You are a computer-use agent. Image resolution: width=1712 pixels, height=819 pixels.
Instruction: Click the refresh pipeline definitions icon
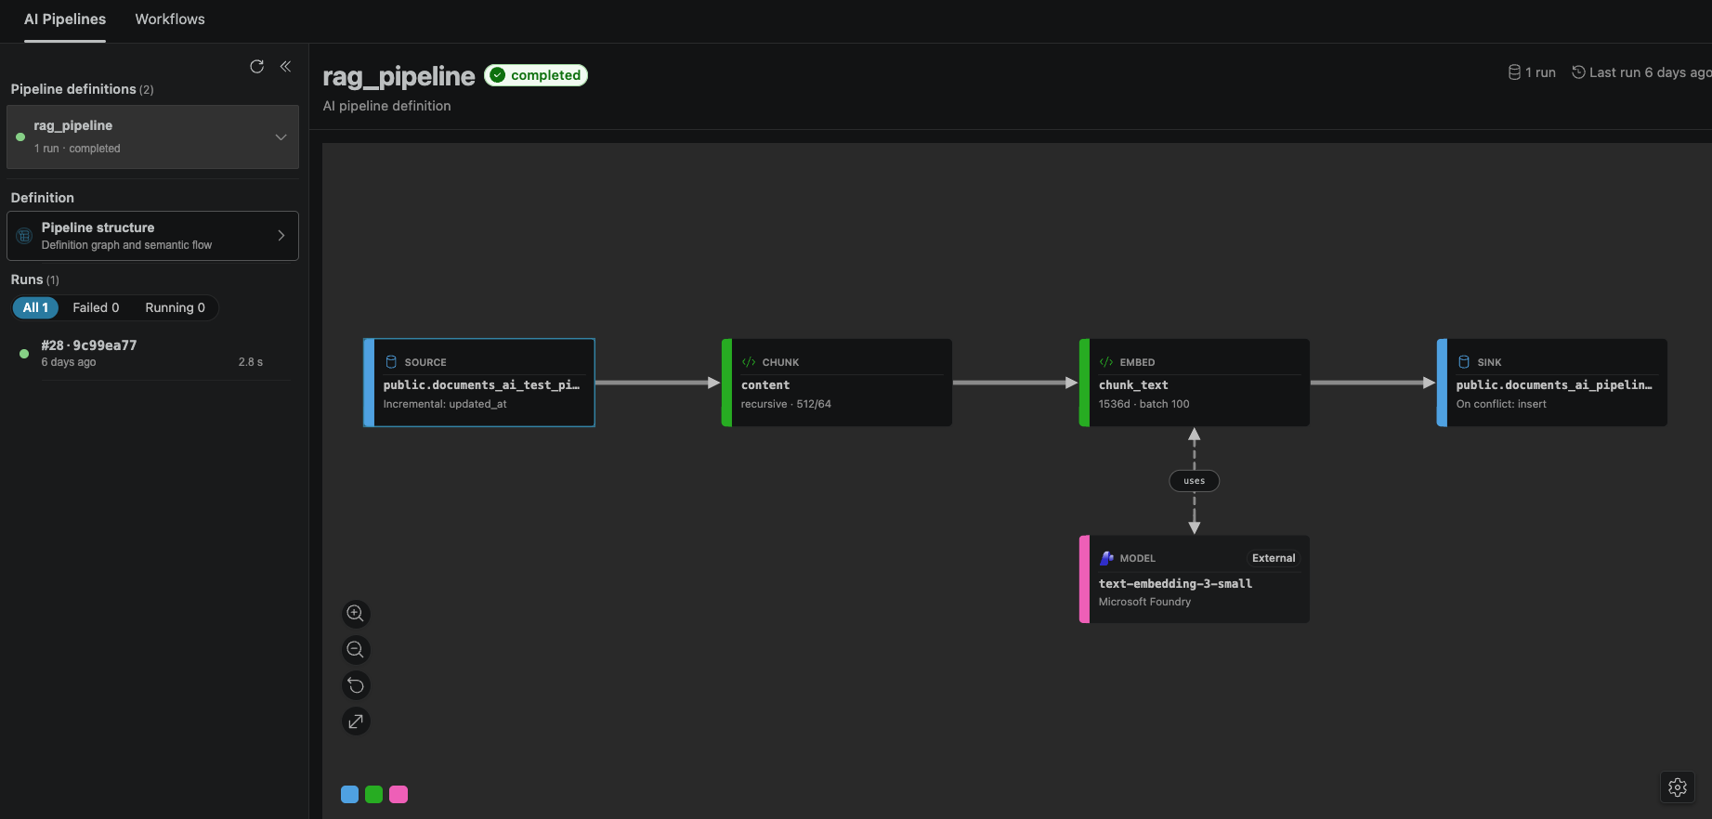coord(257,66)
